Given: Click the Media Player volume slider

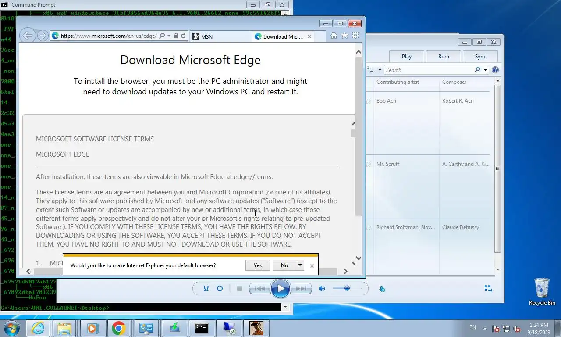Looking at the screenshot, I should click(x=347, y=289).
